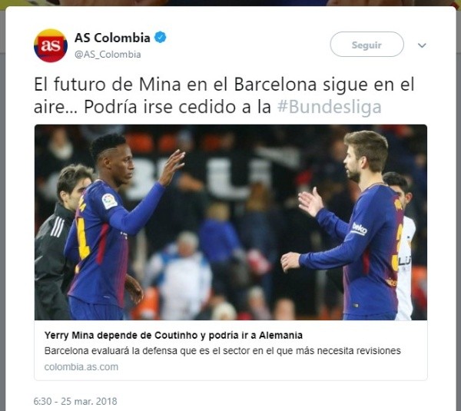
Task: Open the Mina and Piqué photo preview
Action: (230, 222)
